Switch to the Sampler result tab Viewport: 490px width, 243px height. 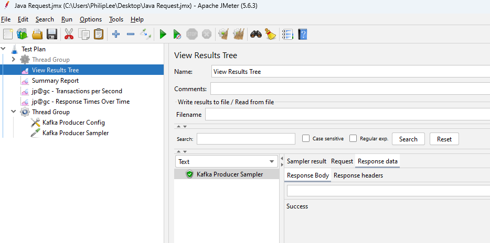pos(306,161)
